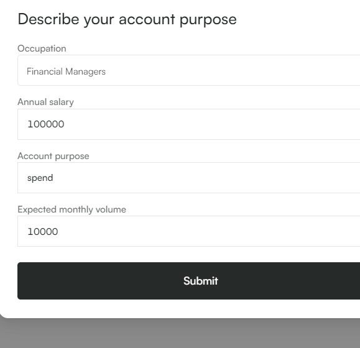Select the Expected monthly volume field
The image size is (360, 348).
189,231
